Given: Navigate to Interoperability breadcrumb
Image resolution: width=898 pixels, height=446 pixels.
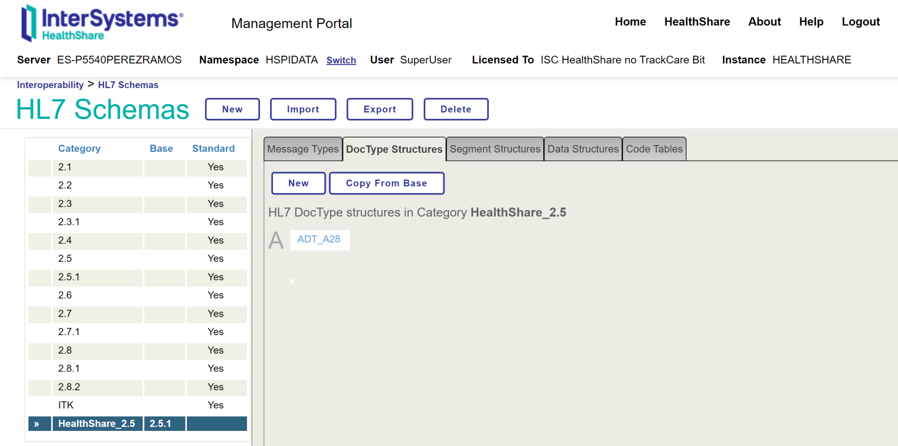Looking at the screenshot, I should [x=50, y=85].
